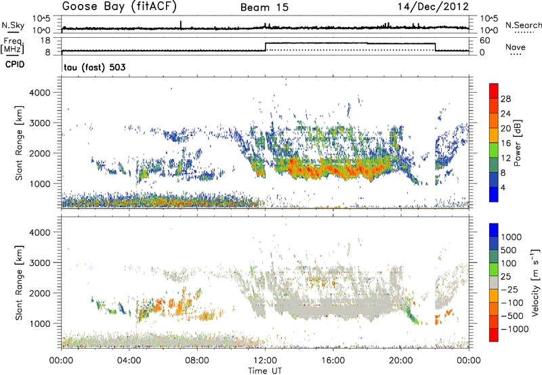Click the "16" label on the Power colorbar
Image resolution: width=542 pixels, height=375 pixels.
pos(505,144)
